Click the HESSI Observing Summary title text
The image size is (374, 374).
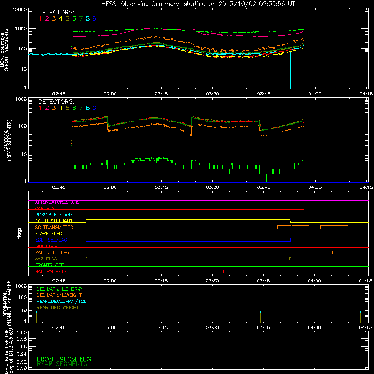point(198,4)
